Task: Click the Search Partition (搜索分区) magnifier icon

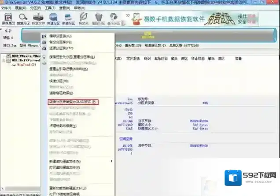Action: (23, 18)
